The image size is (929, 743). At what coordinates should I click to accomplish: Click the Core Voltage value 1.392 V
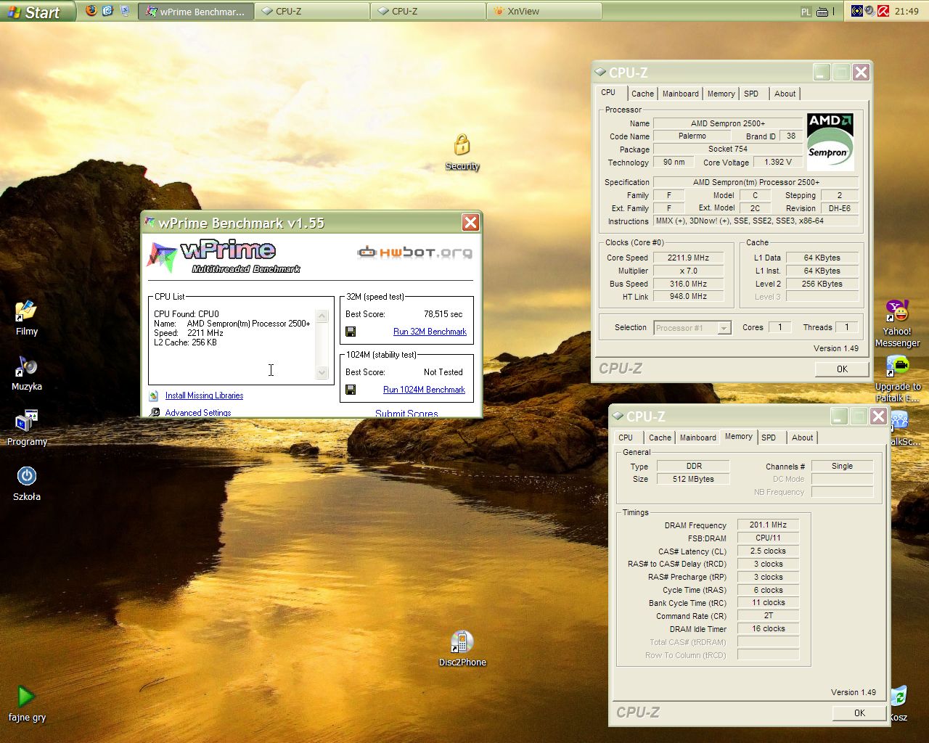click(778, 162)
